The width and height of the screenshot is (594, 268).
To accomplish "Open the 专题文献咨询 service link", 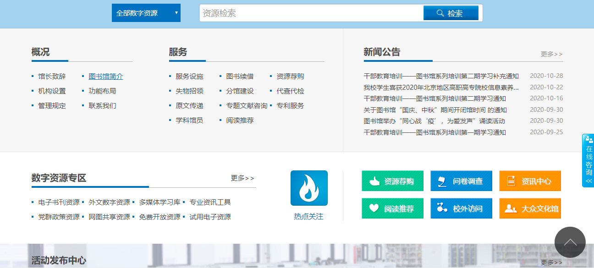I will tap(247, 106).
